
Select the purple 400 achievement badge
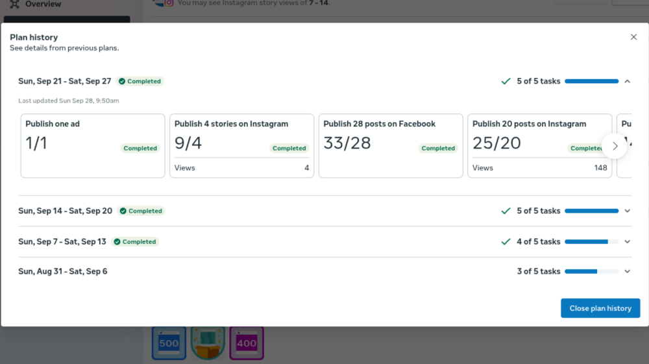[x=247, y=343]
